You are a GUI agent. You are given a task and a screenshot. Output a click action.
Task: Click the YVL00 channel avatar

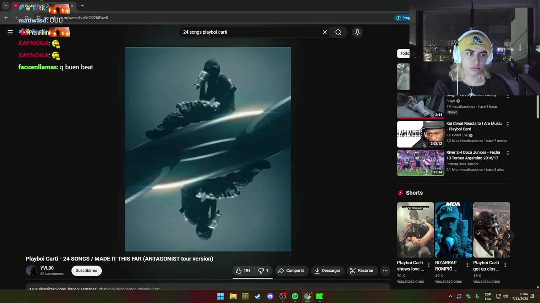[31, 271]
